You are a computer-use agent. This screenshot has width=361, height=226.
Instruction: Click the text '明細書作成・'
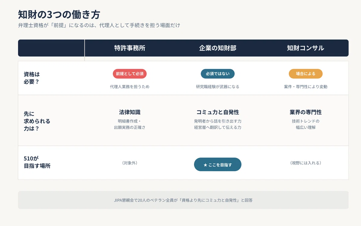point(130,121)
